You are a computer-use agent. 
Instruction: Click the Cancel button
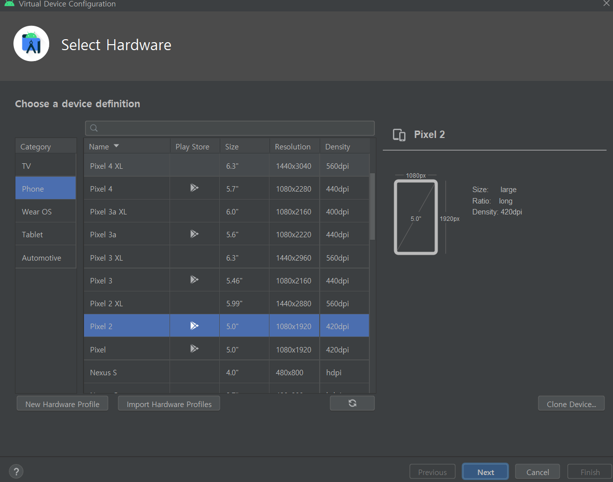pos(537,472)
